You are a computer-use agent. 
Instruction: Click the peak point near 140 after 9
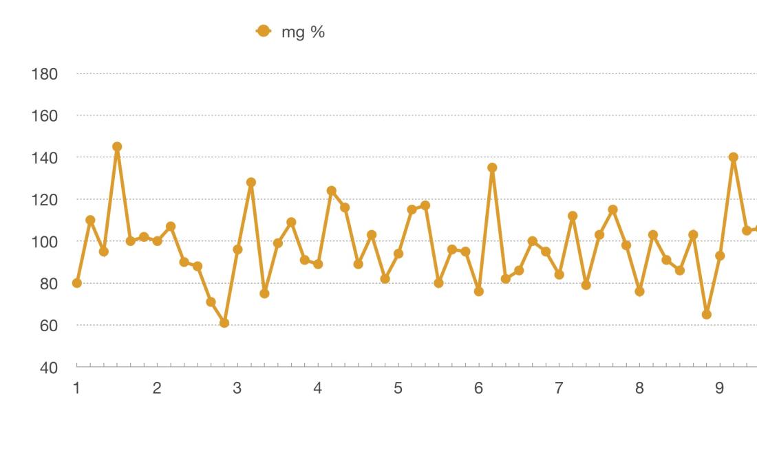(734, 157)
